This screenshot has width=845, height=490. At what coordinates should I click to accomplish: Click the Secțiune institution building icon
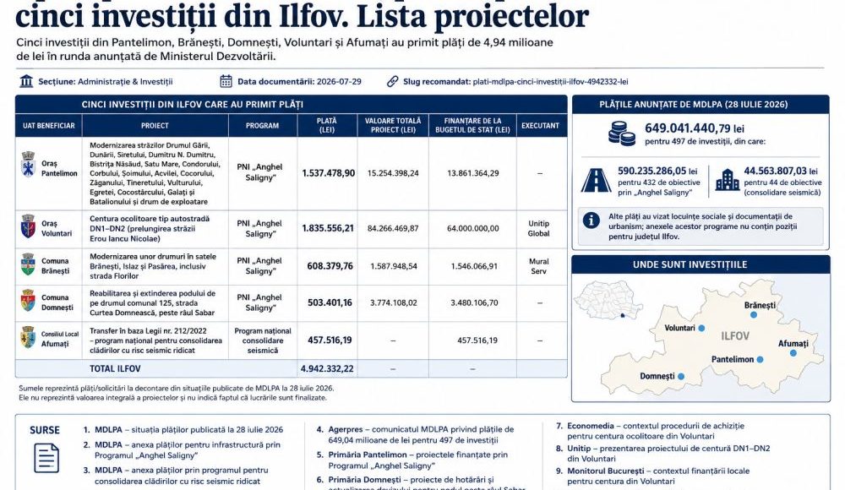[26, 81]
